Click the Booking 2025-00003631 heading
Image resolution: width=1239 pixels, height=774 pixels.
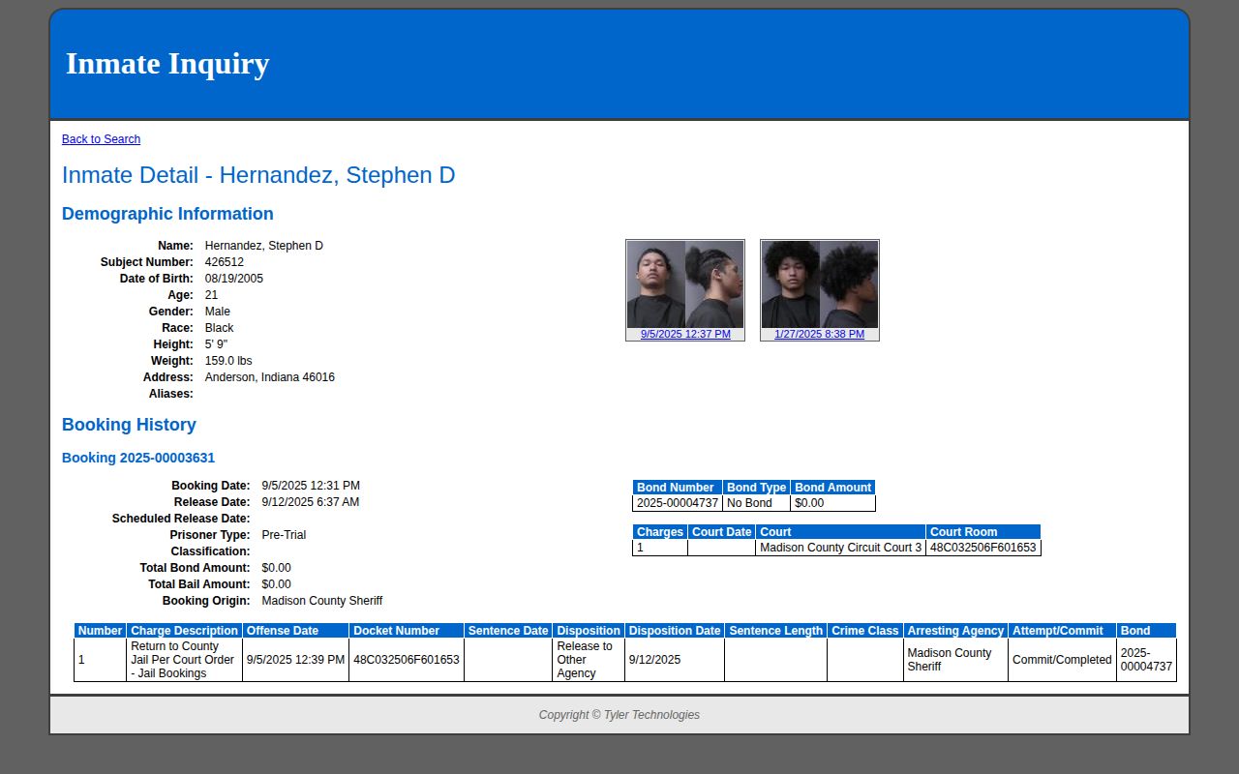coord(138,458)
